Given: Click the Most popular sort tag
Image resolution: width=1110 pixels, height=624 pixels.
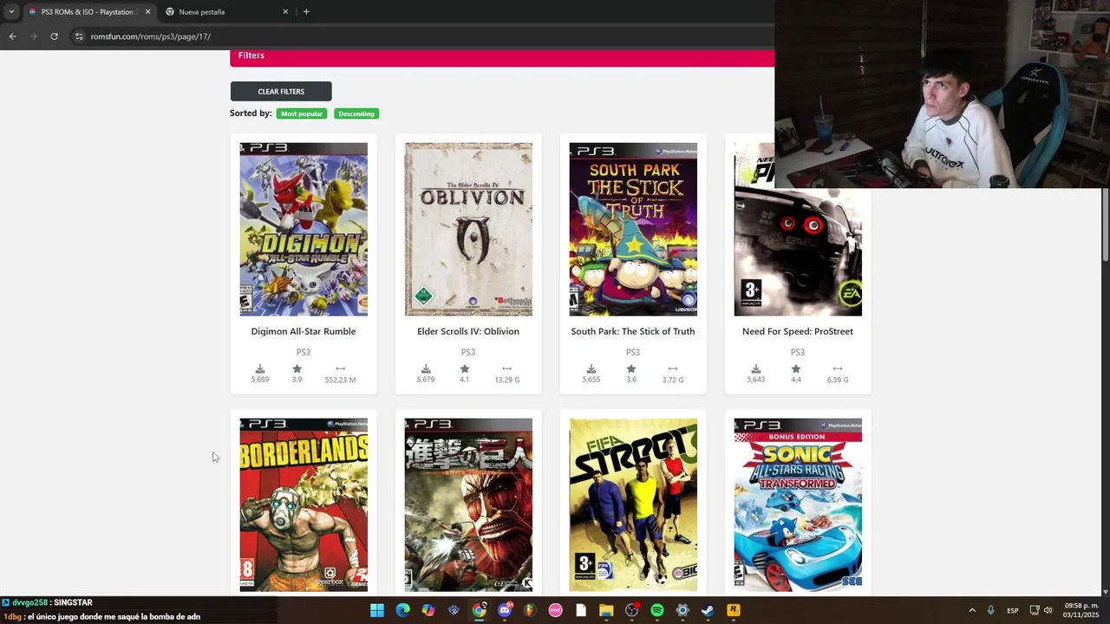Looking at the screenshot, I should pos(302,114).
